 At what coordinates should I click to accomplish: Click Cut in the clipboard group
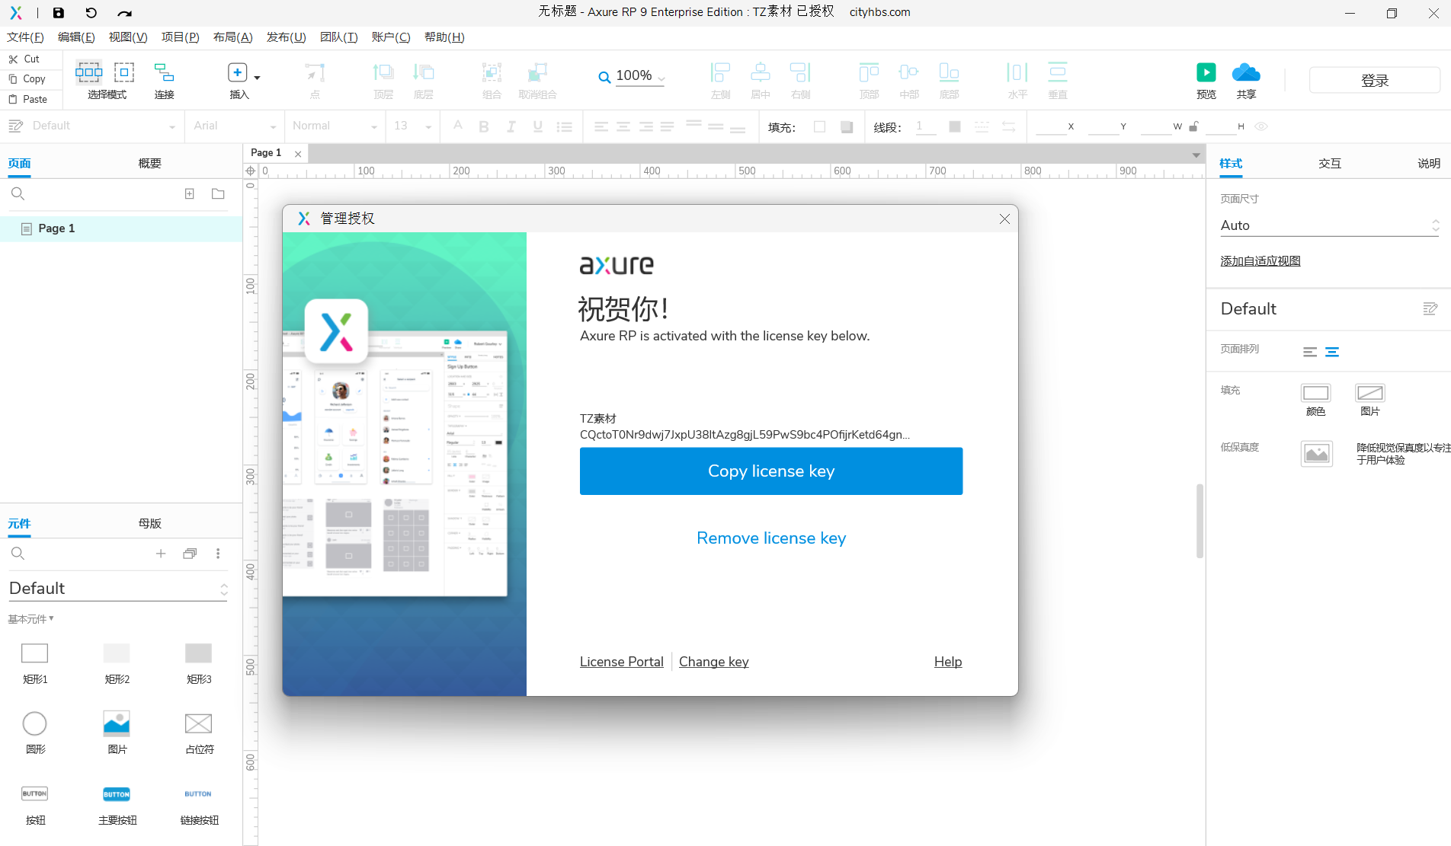pyautogui.click(x=24, y=59)
